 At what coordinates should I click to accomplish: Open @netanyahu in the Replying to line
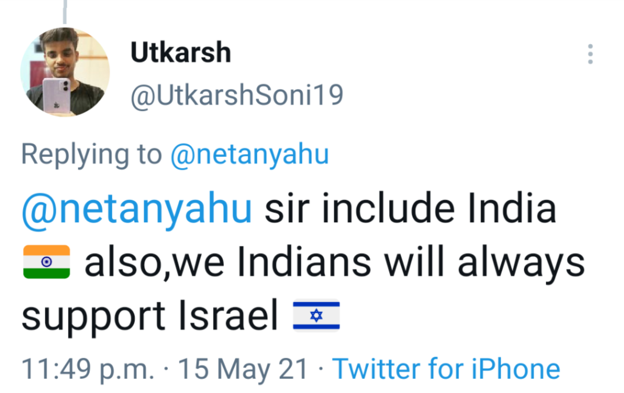point(250,154)
